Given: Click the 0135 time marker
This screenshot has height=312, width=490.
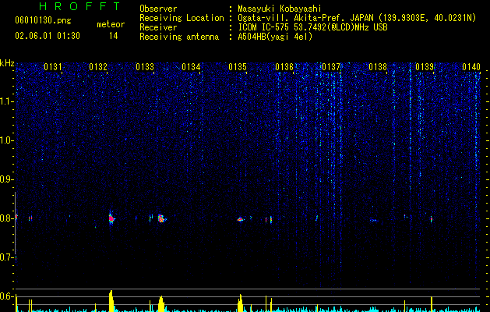Looking at the screenshot, I should (238, 67).
